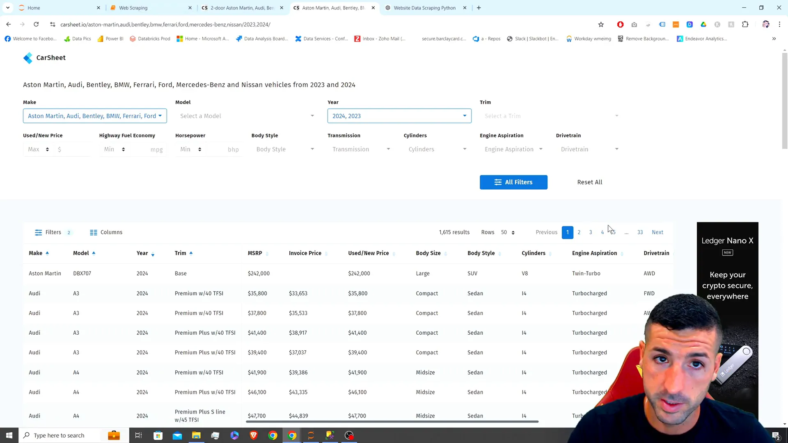
Task: Open Microsoft Store from the taskbar
Action: point(158,435)
